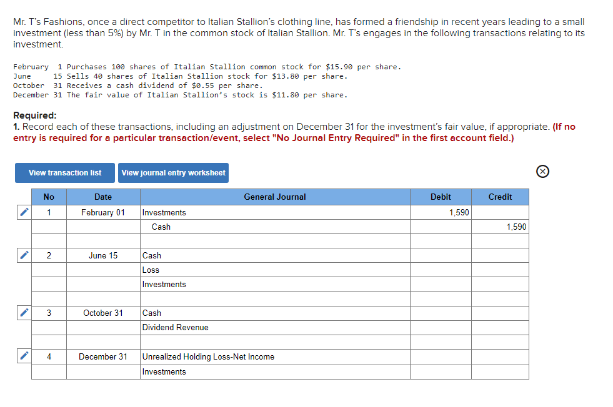Click the Cash account in June 15 entry
This screenshot has height=407, width=613.
pos(275,255)
